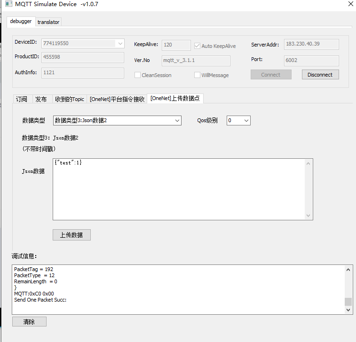Click the Port field showing 6002

coord(311,60)
